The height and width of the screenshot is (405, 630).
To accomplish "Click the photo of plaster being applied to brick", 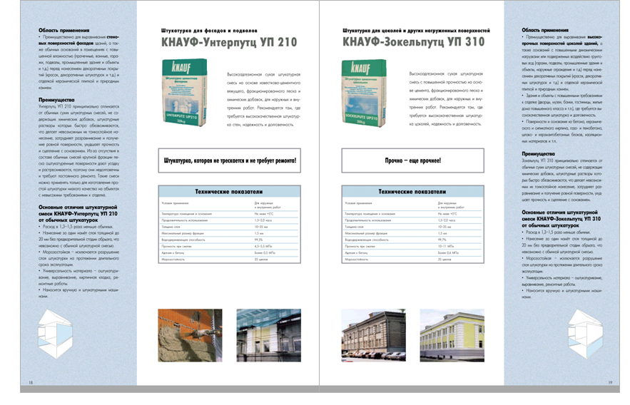I will pyautogui.click(x=190, y=336).
